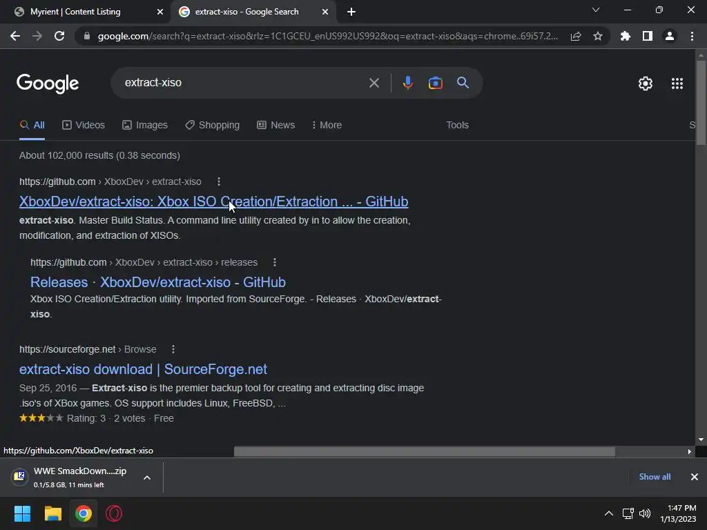Switch to News results
Screen dimensions: 707x530
(276, 126)
